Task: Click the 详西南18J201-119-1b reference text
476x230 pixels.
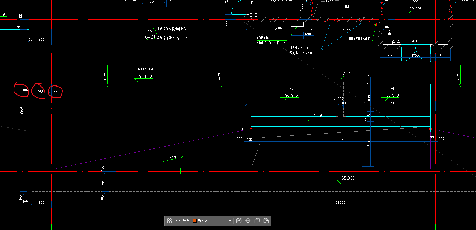Action: coord(271,43)
